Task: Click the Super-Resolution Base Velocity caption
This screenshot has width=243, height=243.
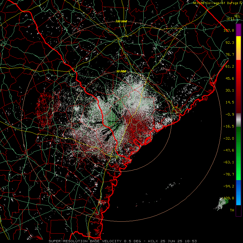Action: coord(123,241)
